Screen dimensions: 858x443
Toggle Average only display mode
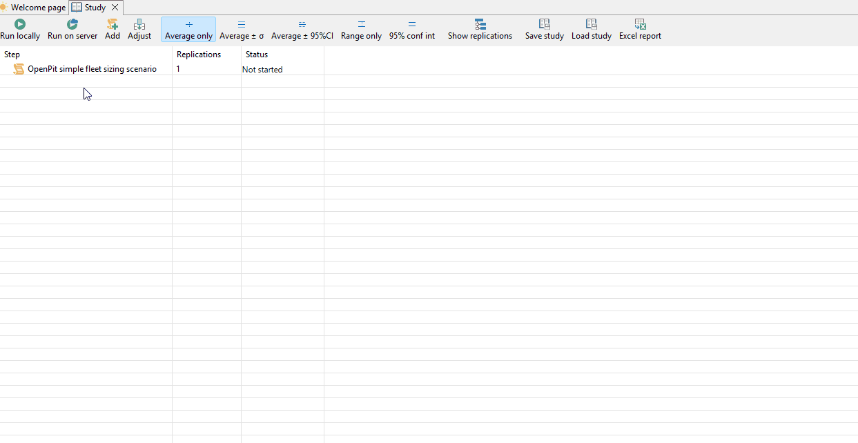188,30
